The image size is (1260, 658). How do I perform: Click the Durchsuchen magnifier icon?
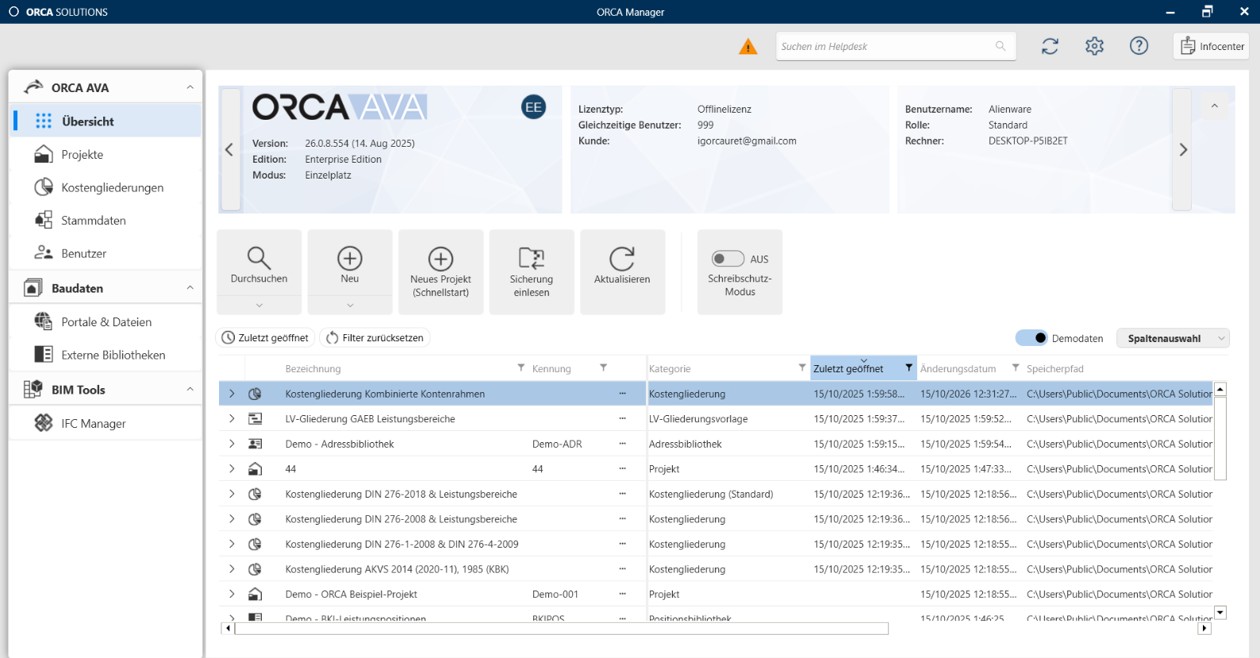259,259
